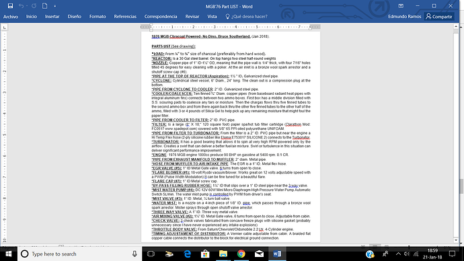Open Edmundo Ramos account menu

405,17
